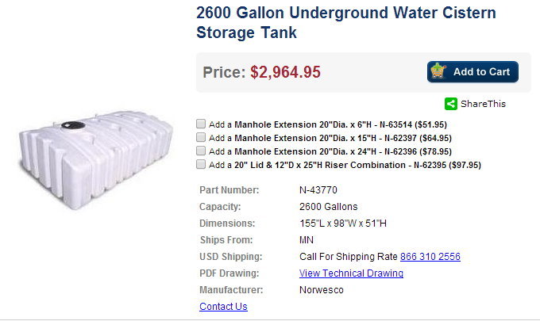Tick the Manhole Extension 24"H checkbox
This screenshot has height=321, width=540.
[x=201, y=151]
